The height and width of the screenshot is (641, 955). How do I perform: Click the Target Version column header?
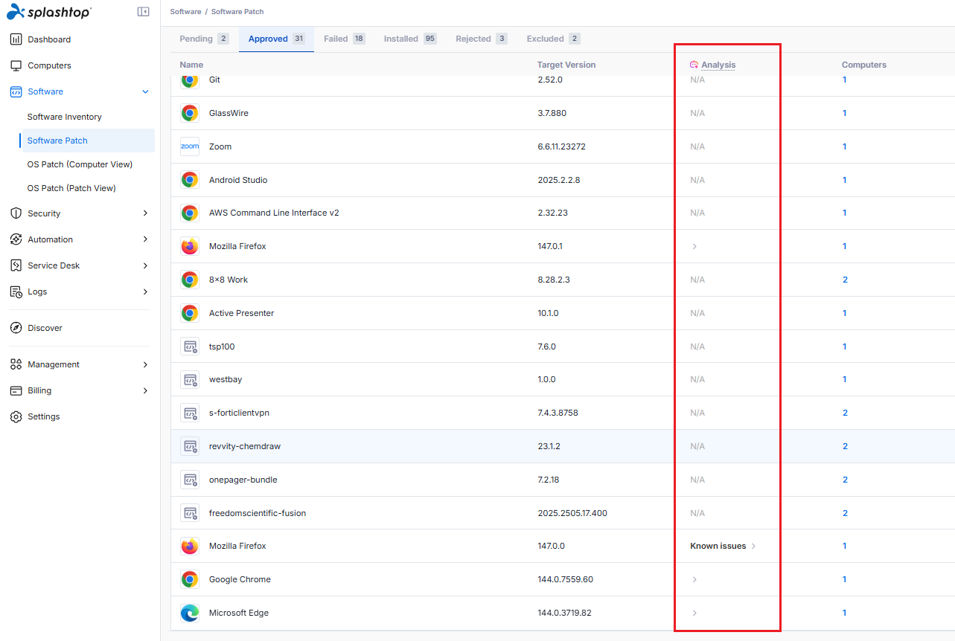[566, 65]
